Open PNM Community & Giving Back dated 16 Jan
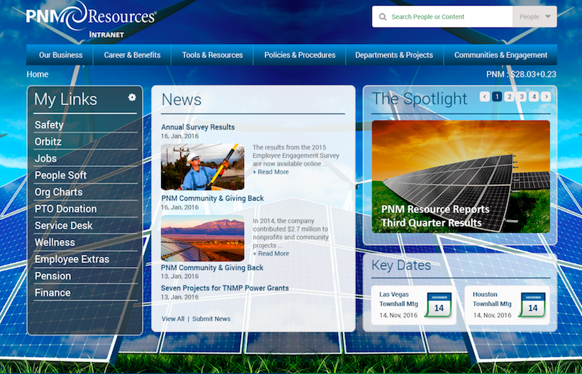The width and height of the screenshot is (582, 374). pyautogui.click(x=212, y=199)
